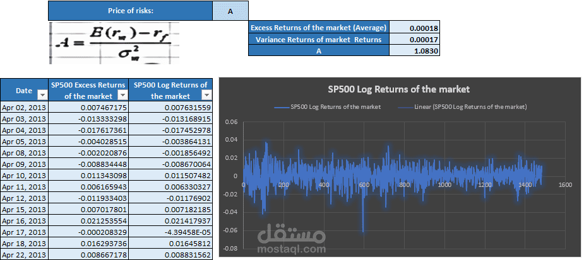Select the Apr 12, 2013 date cell
The height and width of the screenshot is (260, 584).
click(24, 198)
